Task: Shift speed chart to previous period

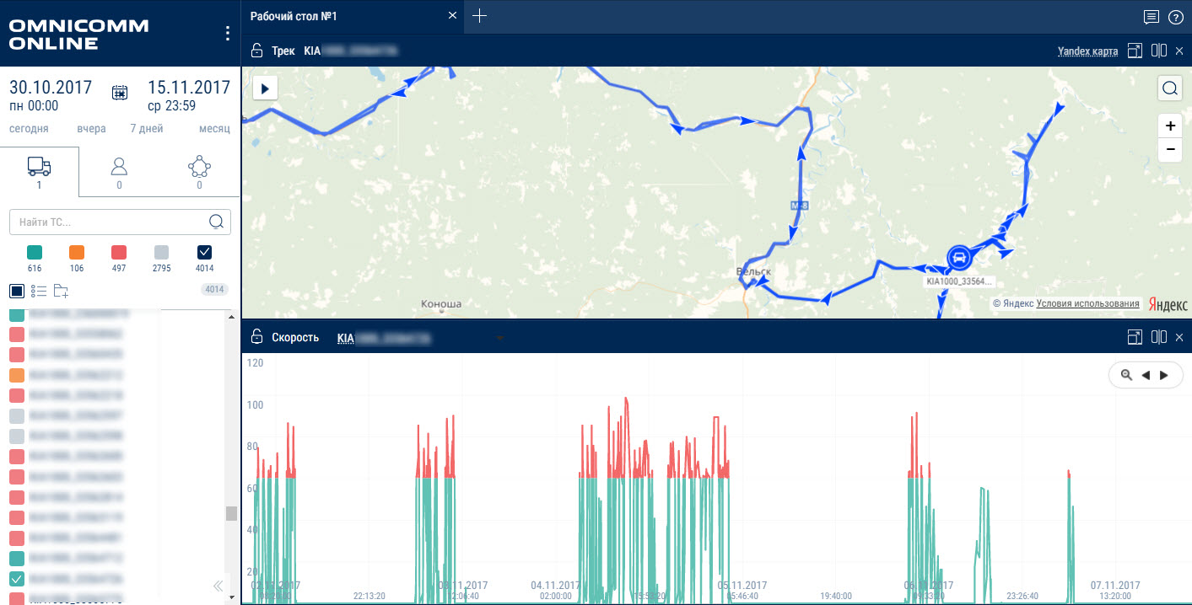Action: click(1146, 376)
